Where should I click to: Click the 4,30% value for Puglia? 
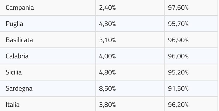(107, 24)
